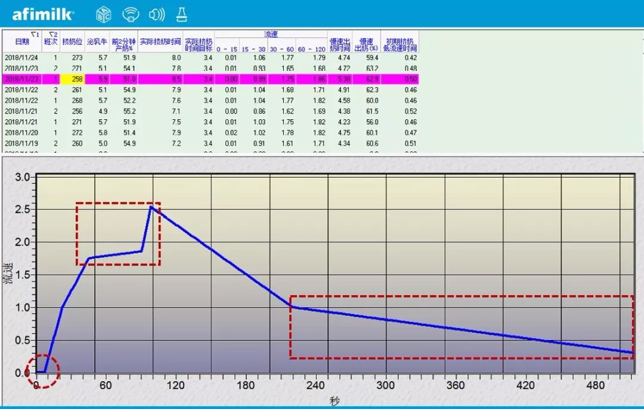This screenshot has height=409, width=644.
Task: Sort by the 班次 column header
Action: click(x=51, y=41)
